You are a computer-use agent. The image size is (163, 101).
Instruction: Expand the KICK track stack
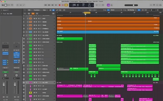[28, 19]
